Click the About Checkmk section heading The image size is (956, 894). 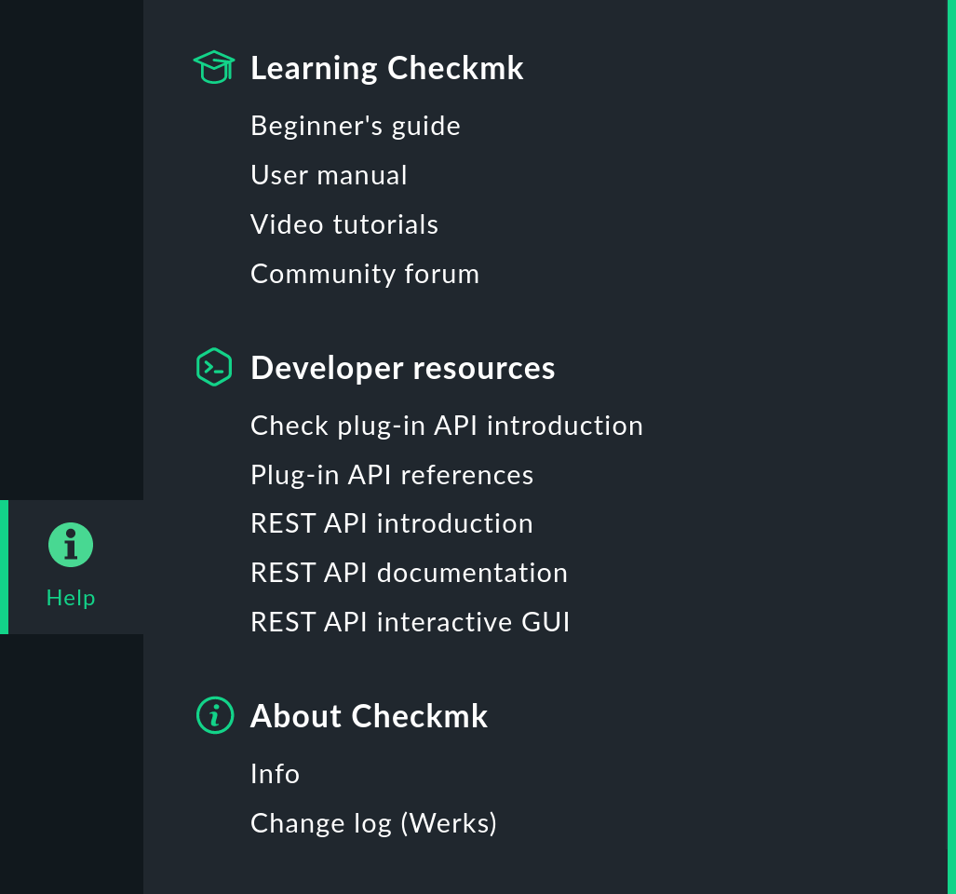pos(369,716)
